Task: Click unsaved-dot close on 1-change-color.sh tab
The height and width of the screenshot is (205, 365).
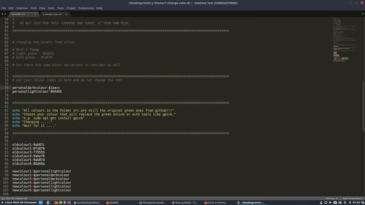Action: 66,14
